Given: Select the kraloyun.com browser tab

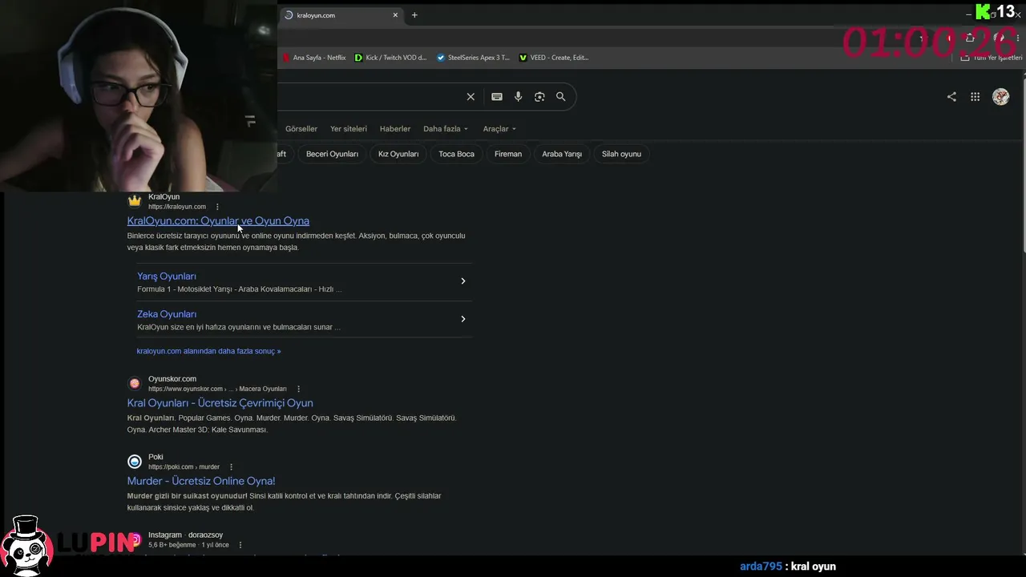Looking at the screenshot, I should point(341,15).
